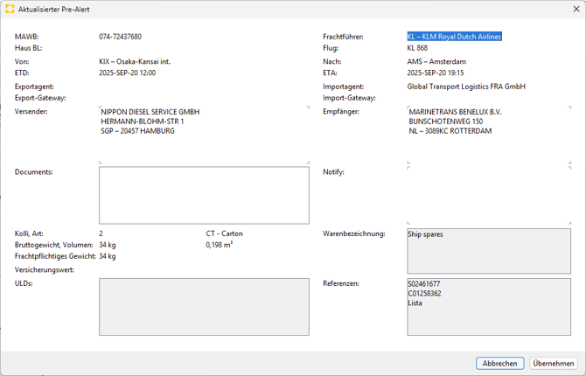Click the MAWB number 074-72437680
Screen dimensions: 586x376
[121, 37]
